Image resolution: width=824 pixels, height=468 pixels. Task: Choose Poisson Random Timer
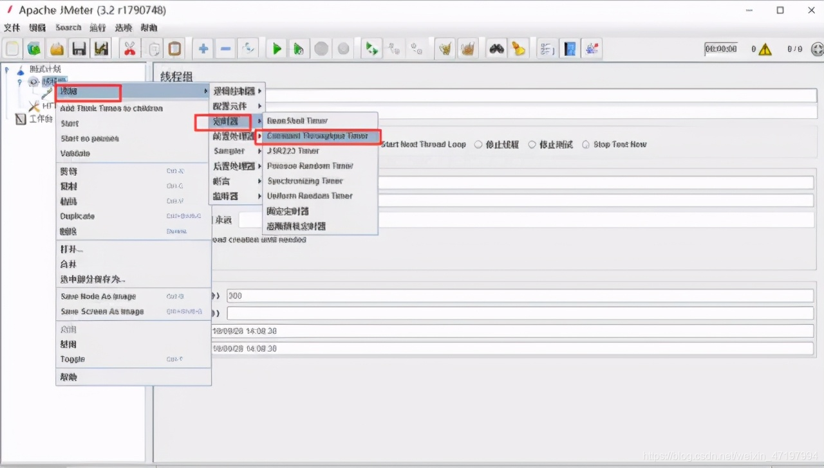pyautogui.click(x=320, y=166)
